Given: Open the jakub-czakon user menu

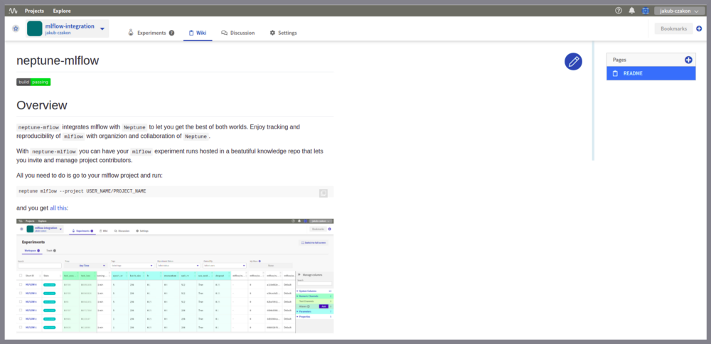Looking at the screenshot, I should pos(679,11).
